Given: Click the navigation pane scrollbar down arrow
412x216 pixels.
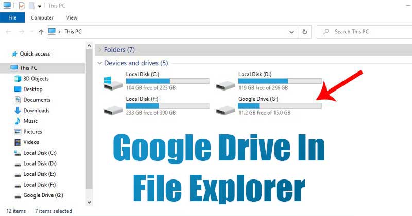Looking at the screenshot, I should [89, 202].
